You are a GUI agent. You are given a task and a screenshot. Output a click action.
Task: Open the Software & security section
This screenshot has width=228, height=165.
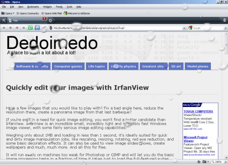coord(32,66)
